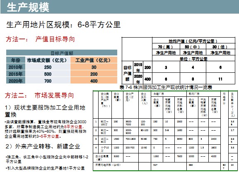Click the caption 表7-6 株洲服饰加工生产现状统计情况一览表

[x=166, y=87]
